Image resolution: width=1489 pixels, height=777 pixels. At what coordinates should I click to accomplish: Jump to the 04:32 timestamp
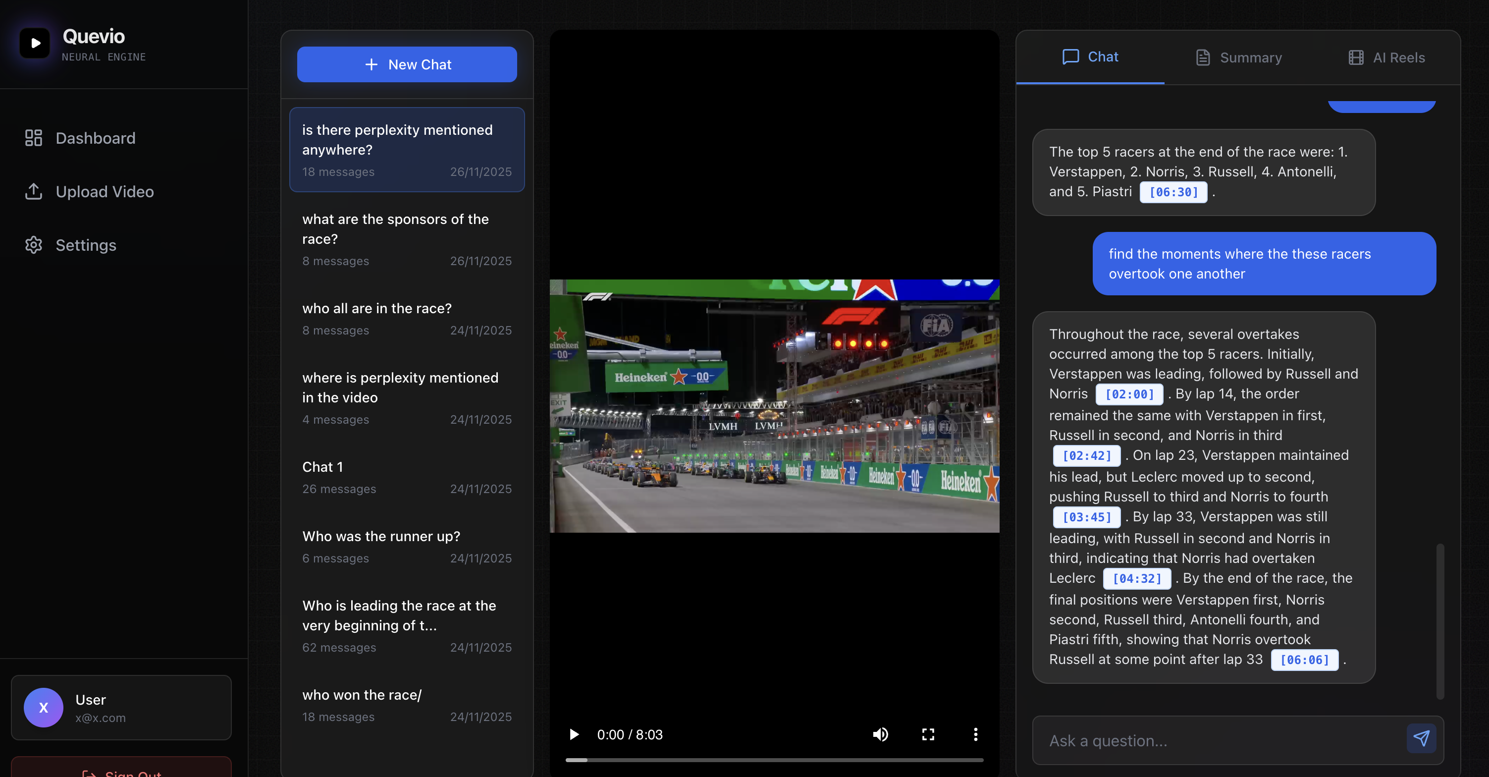[x=1136, y=579]
